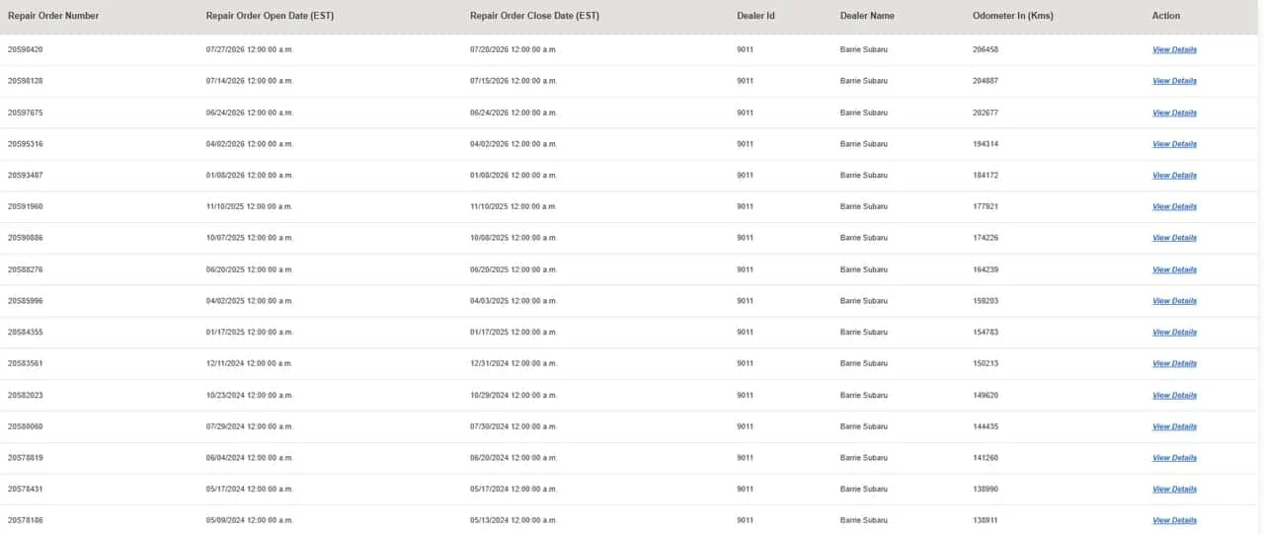Open View Details for repair order 20S95316
Viewport: 1264px width, 534px height.
coord(1174,144)
